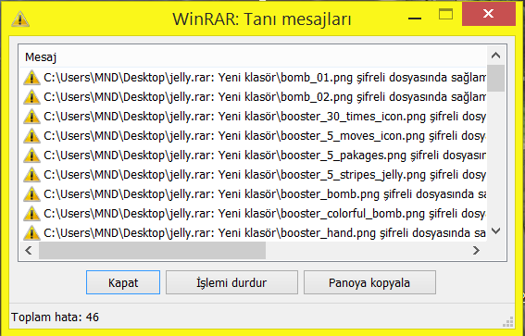Click the vertical scrollbar down arrow
The height and width of the screenshot is (336, 525).
tap(496, 230)
